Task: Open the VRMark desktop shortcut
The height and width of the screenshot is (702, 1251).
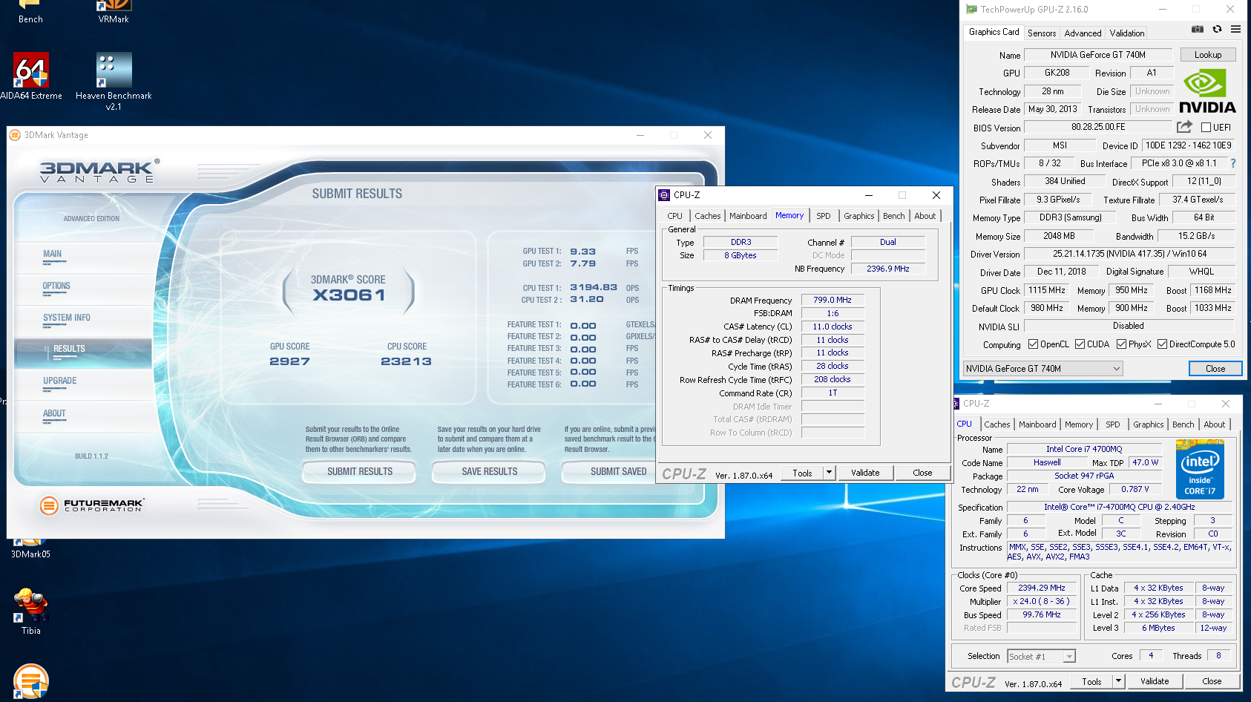Action: (x=114, y=12)
